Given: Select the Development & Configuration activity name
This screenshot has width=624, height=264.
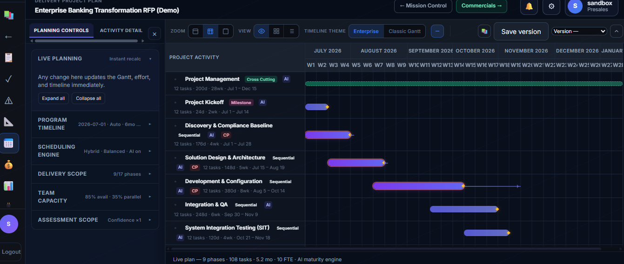Looking at the screenshot, I should click(x=223, y=181).
